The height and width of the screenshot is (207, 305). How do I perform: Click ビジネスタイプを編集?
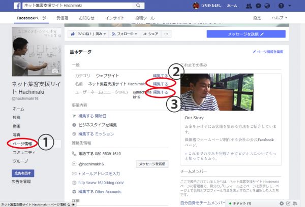(x=98, y=125)
